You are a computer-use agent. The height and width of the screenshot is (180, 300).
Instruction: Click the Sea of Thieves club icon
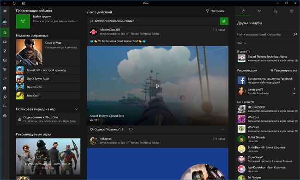pyautogui.click(x=241, y=58)
